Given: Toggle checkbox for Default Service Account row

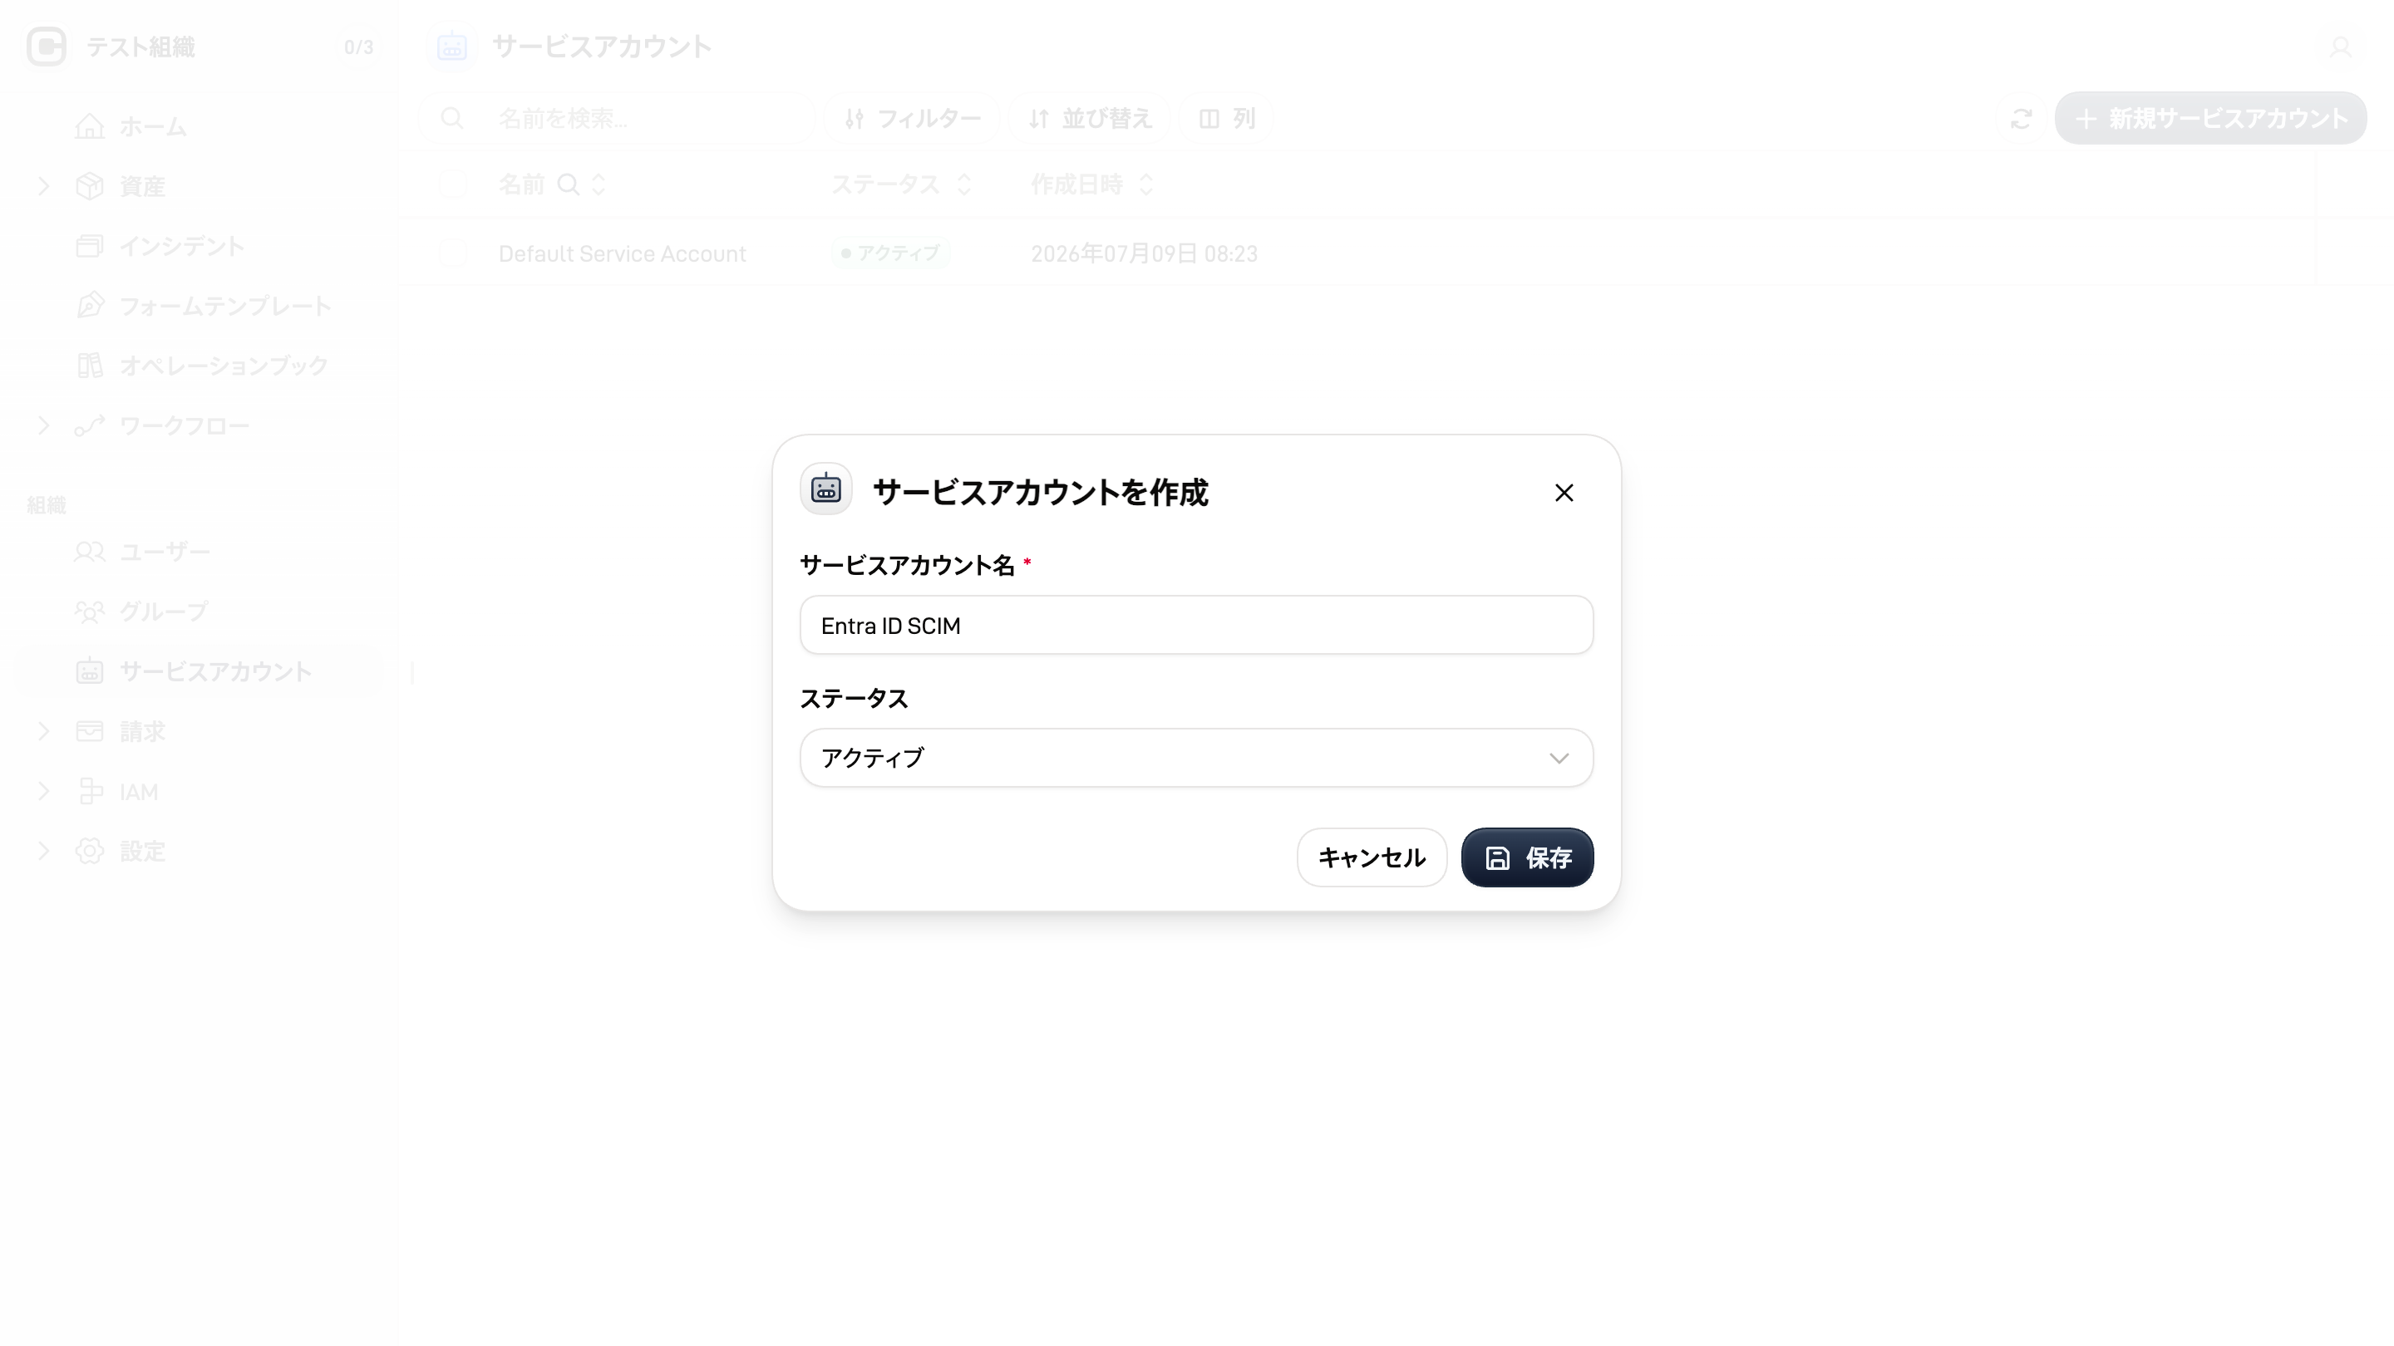Looking at the screenshot, I should [x=452, y=253].
